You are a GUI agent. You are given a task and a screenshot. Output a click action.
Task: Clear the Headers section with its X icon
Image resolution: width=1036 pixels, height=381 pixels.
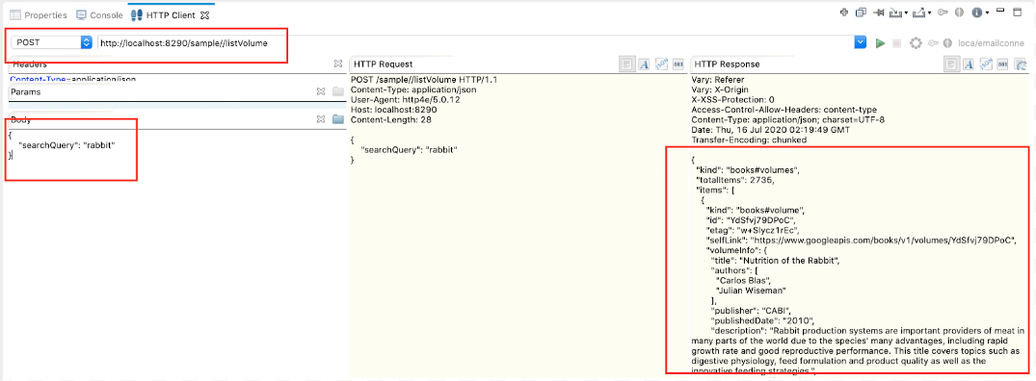(x=337, y=63)
